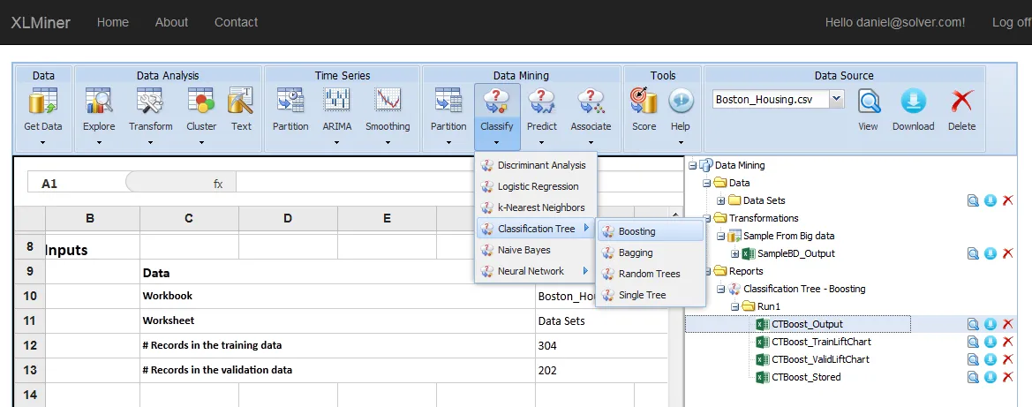Screen dimensions: 1032x407
Task: Delete SampleBD_Output worksheet
Action: pyautogui.click(x=1007, y=253)
